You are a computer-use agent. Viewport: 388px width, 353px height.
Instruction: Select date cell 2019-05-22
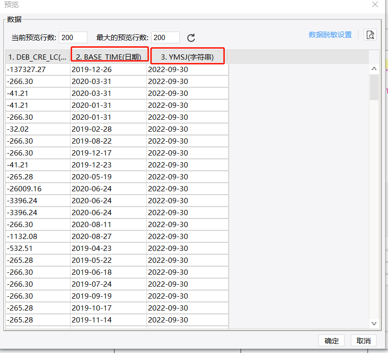point(109,260)
